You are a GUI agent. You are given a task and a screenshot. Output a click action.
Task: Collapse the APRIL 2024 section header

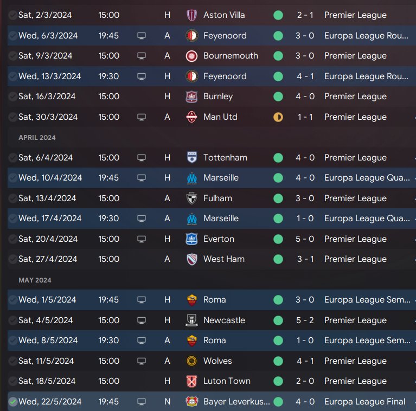click(37, 138)
